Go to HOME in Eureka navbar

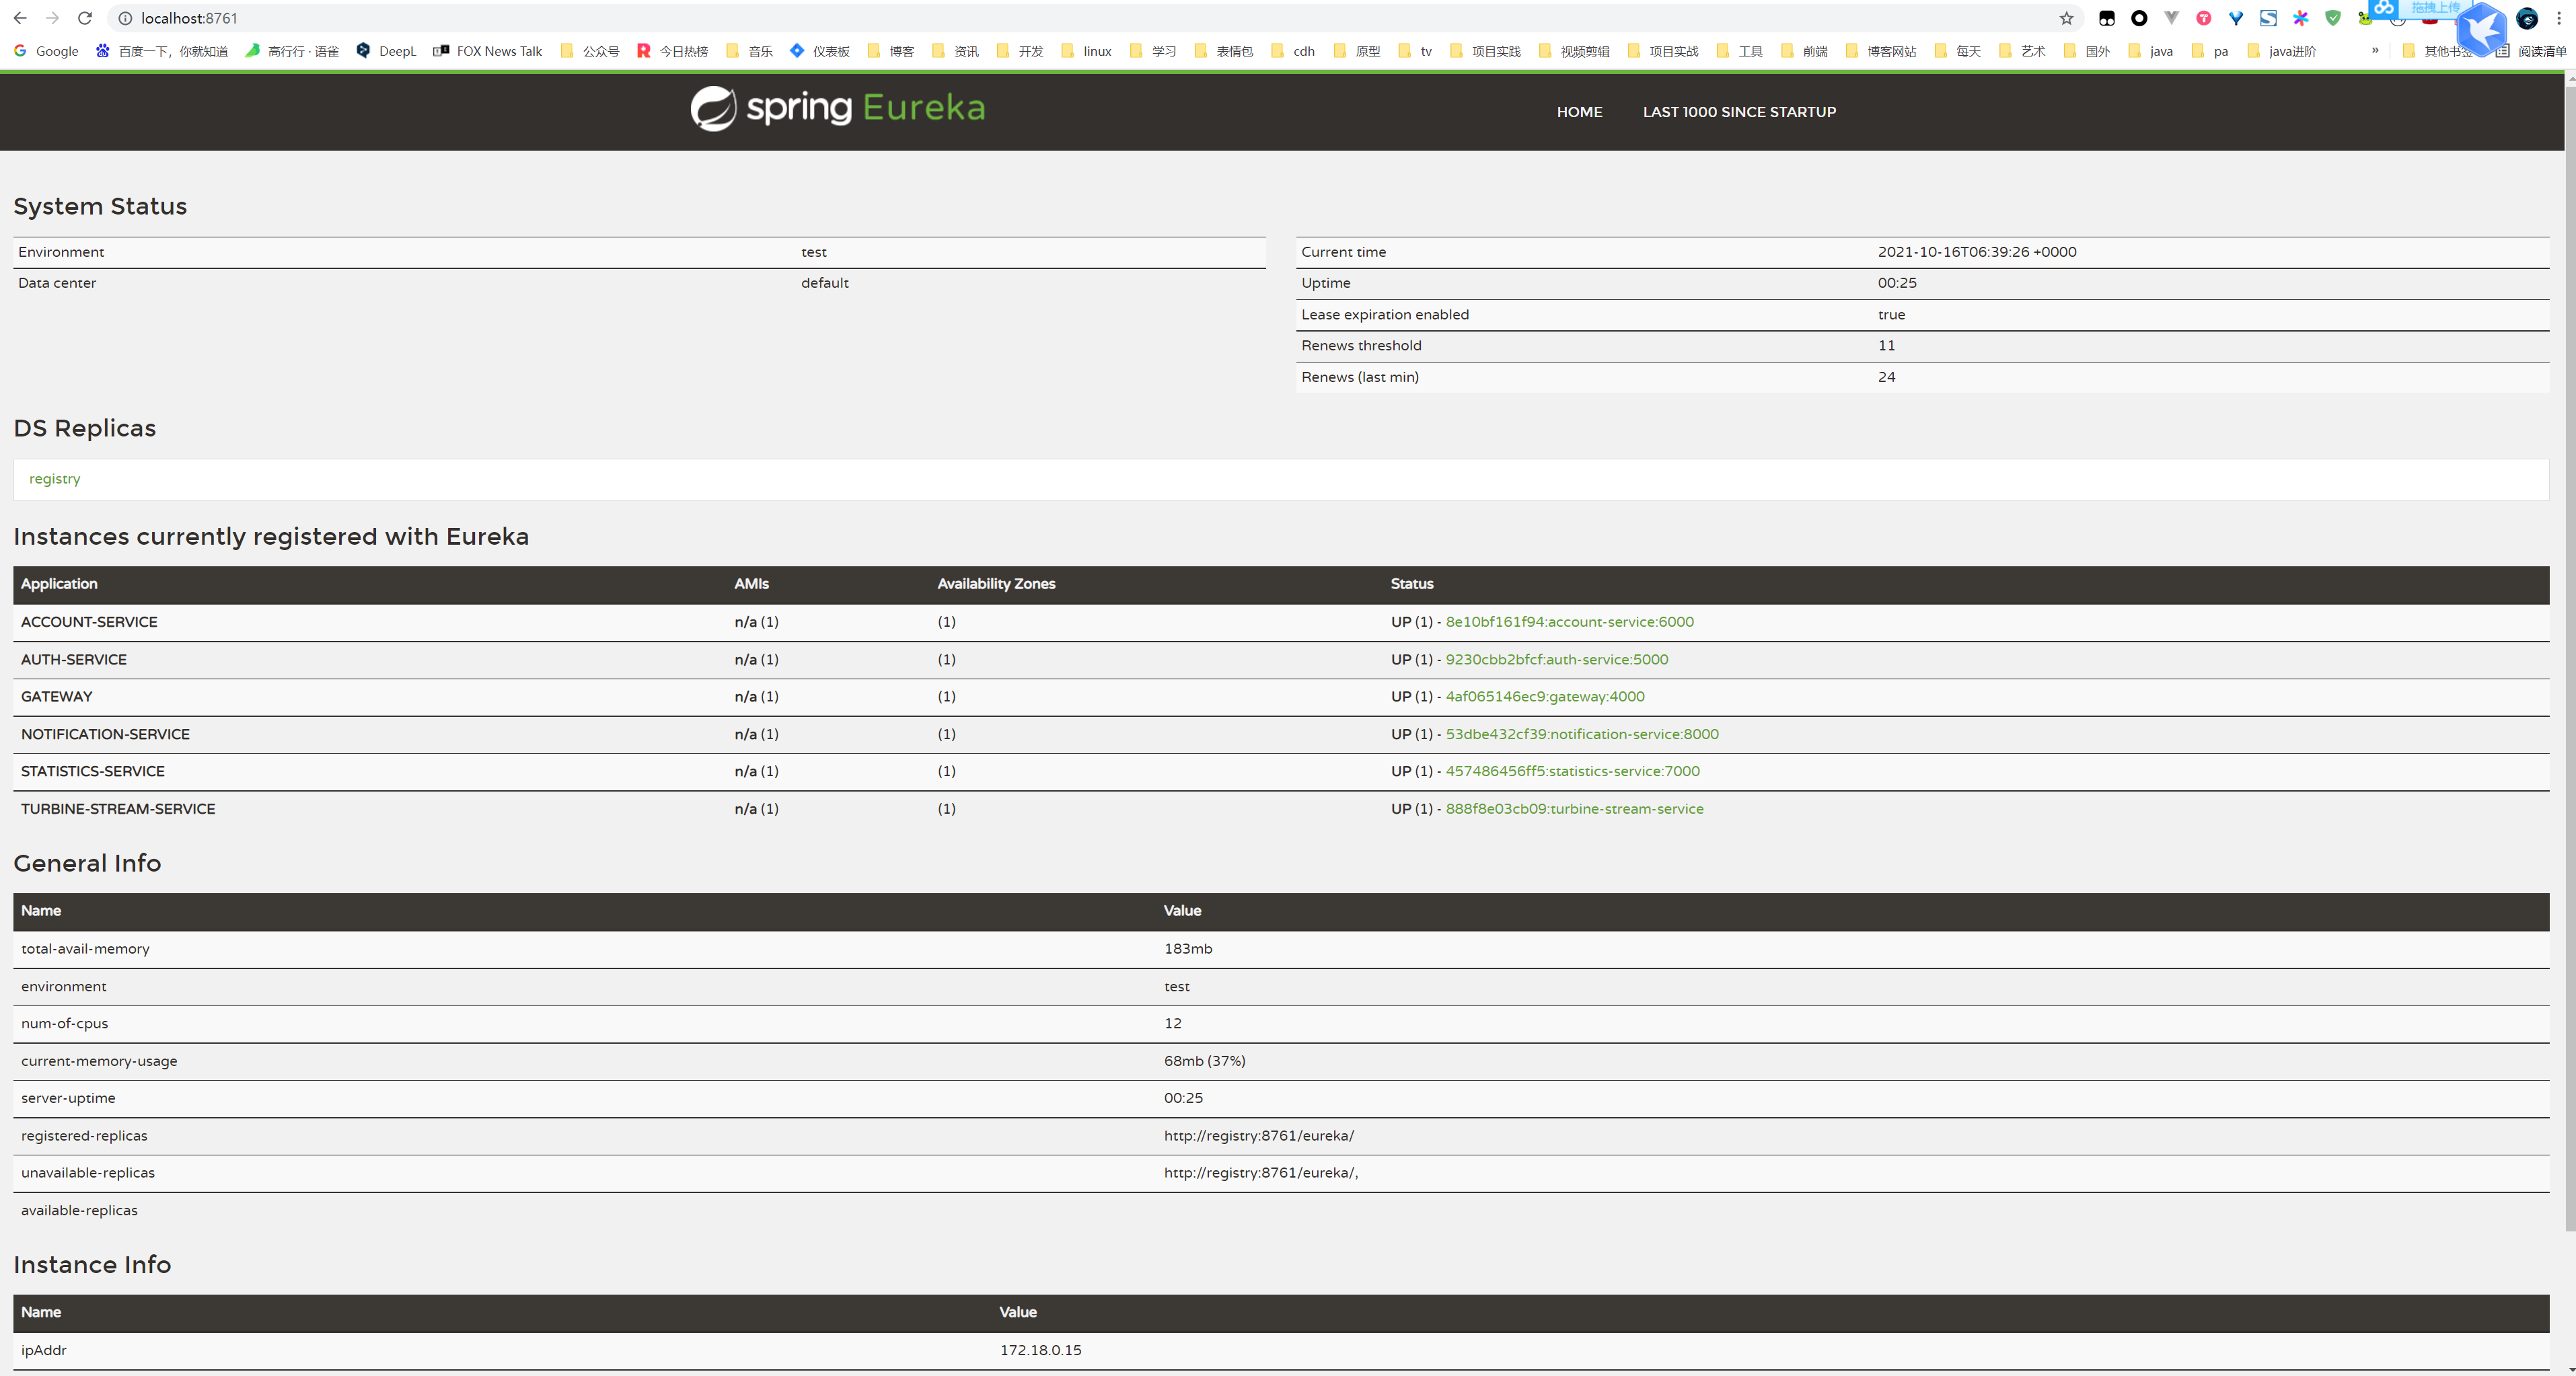tap(1579, 112)
